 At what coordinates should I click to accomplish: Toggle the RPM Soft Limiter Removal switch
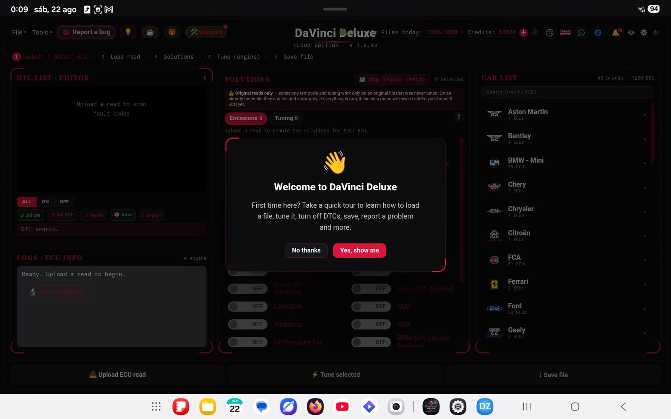371,342
